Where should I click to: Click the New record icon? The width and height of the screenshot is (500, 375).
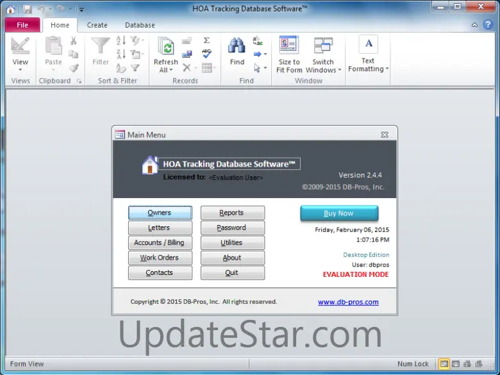coord(187,40)
